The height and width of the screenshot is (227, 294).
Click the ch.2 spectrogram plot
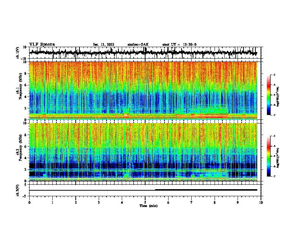143,152
